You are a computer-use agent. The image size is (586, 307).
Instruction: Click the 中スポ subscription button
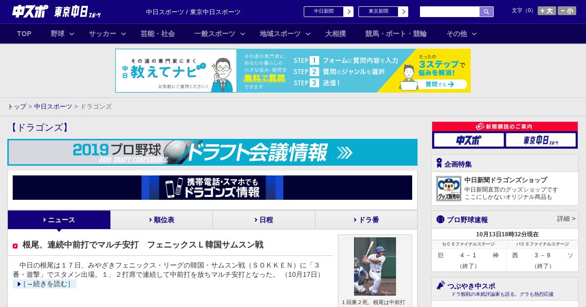click(469, 140)
